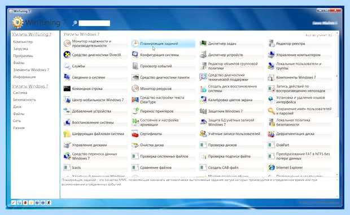The width and height of the screenshot is (350, 215).
Task: Open Icacls utility
Action: click(95, 167)
